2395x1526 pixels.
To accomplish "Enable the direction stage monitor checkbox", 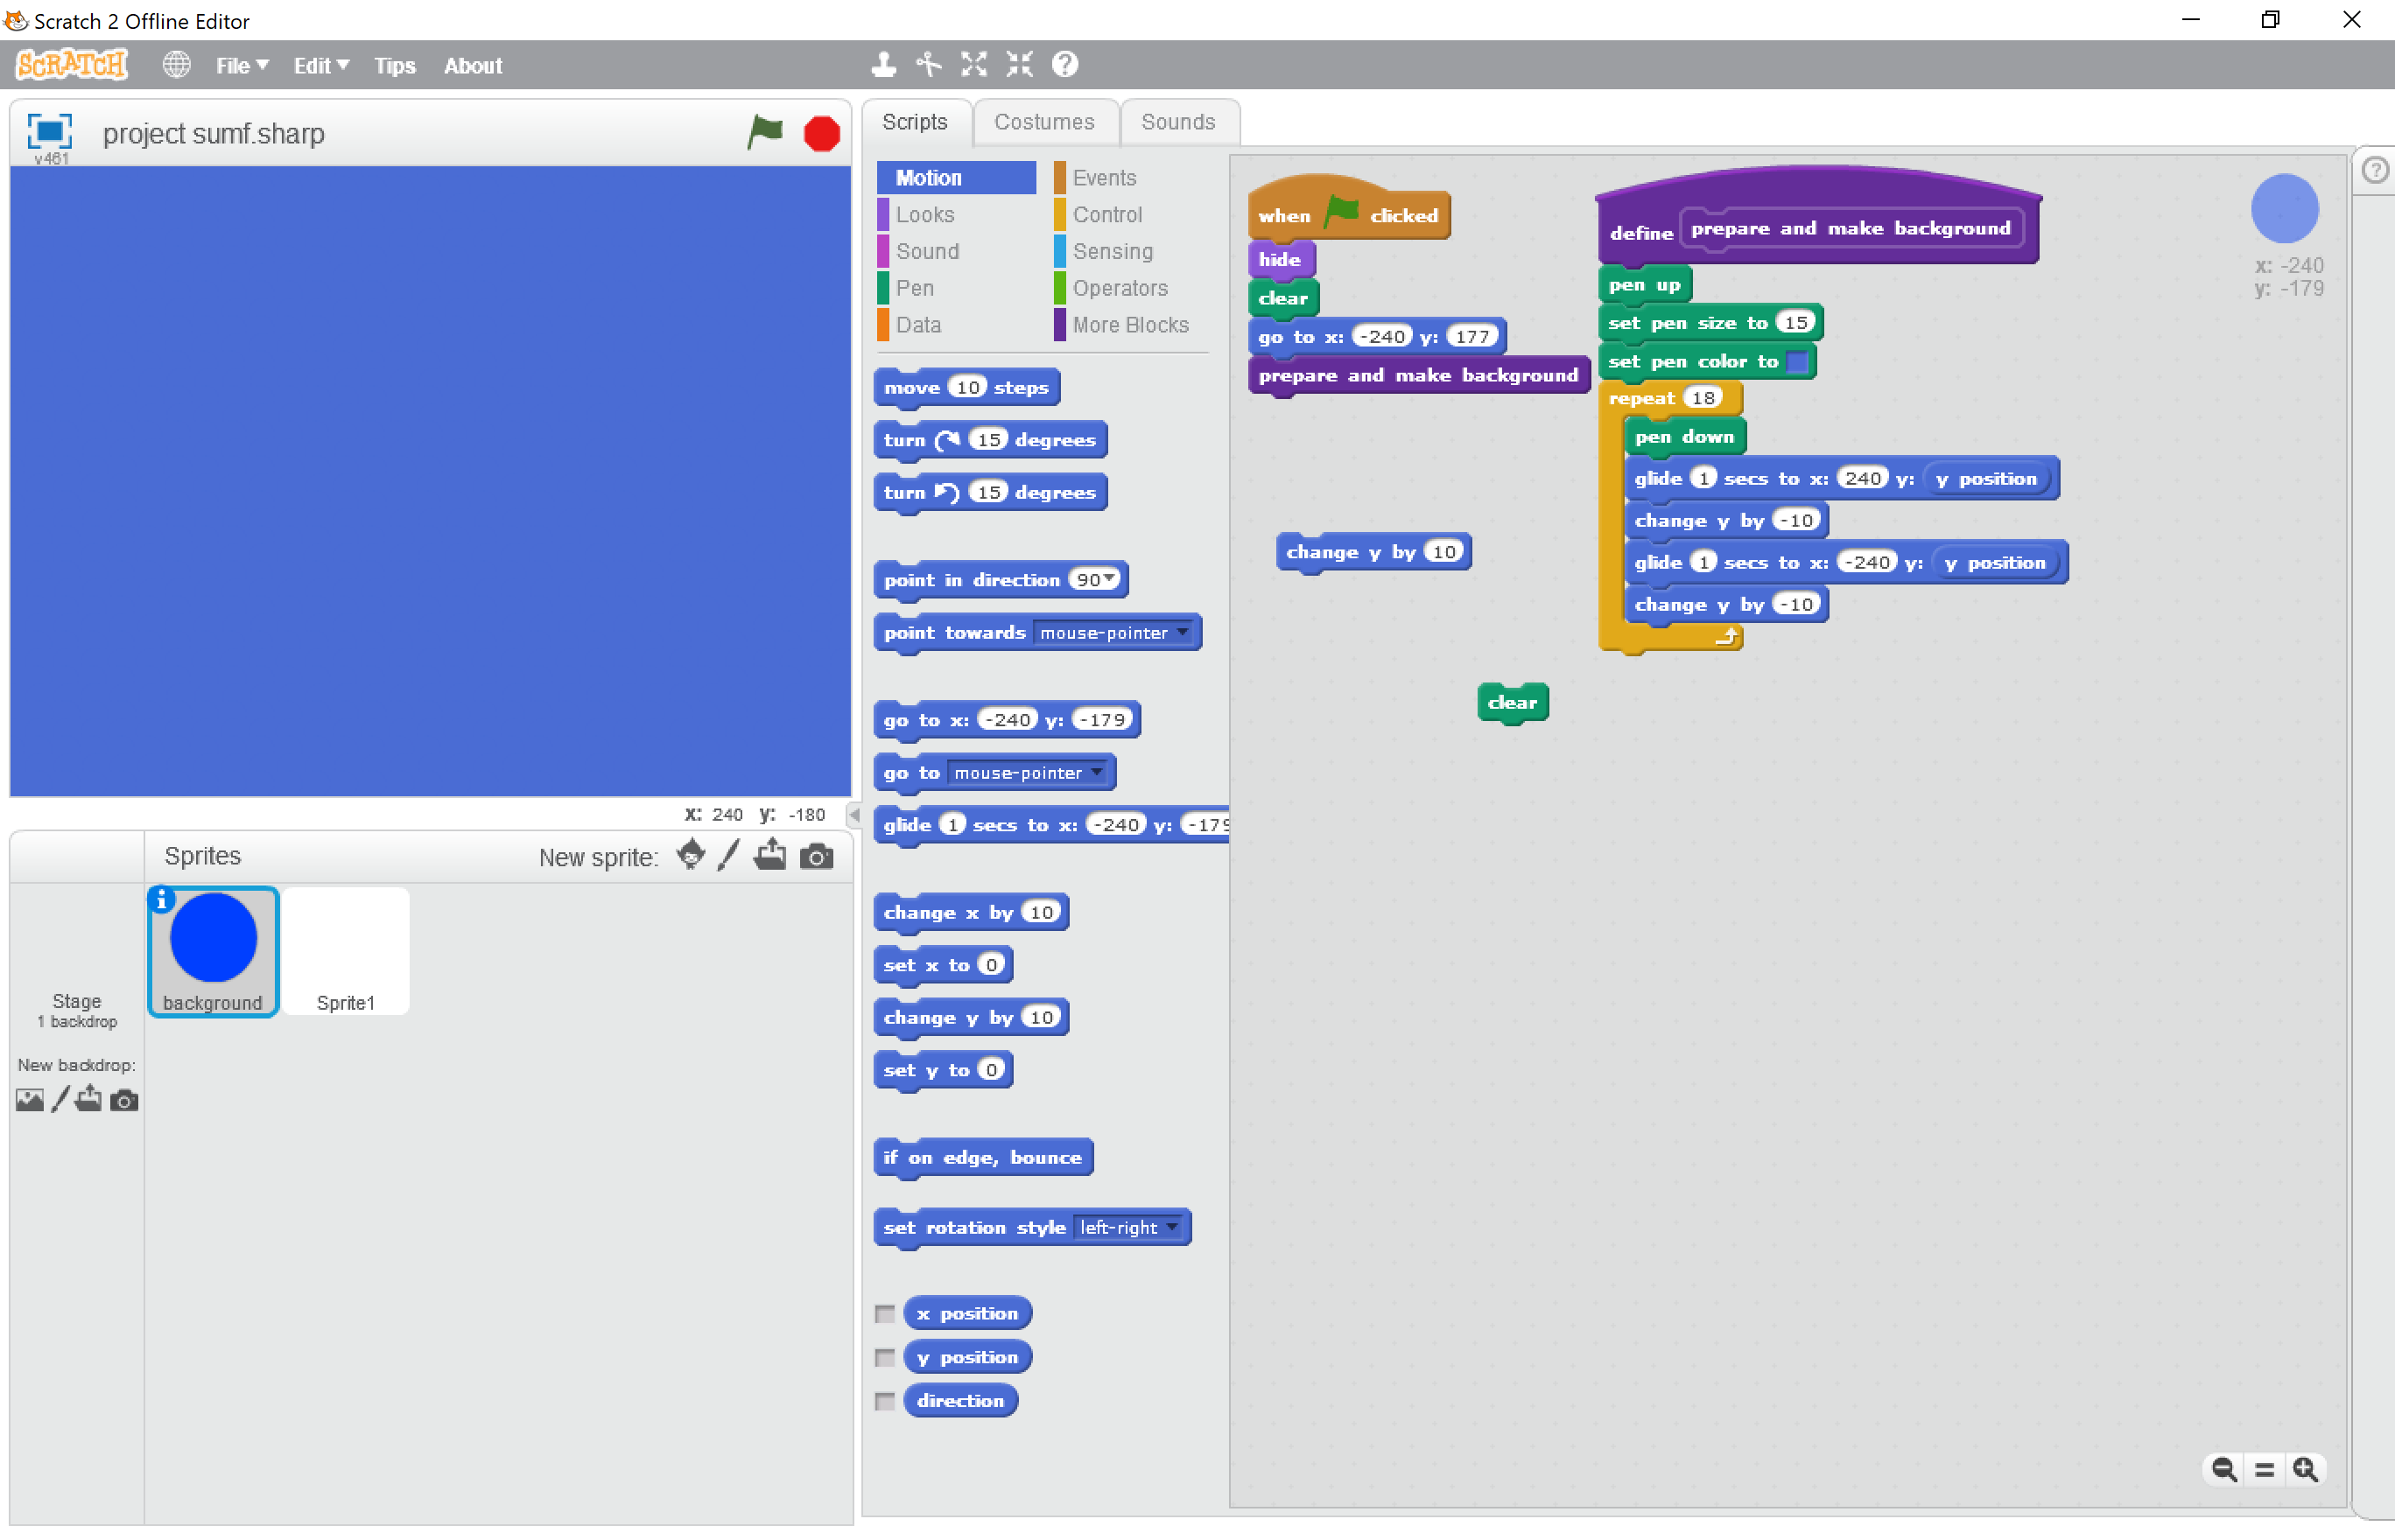I will click(885, 1401).
